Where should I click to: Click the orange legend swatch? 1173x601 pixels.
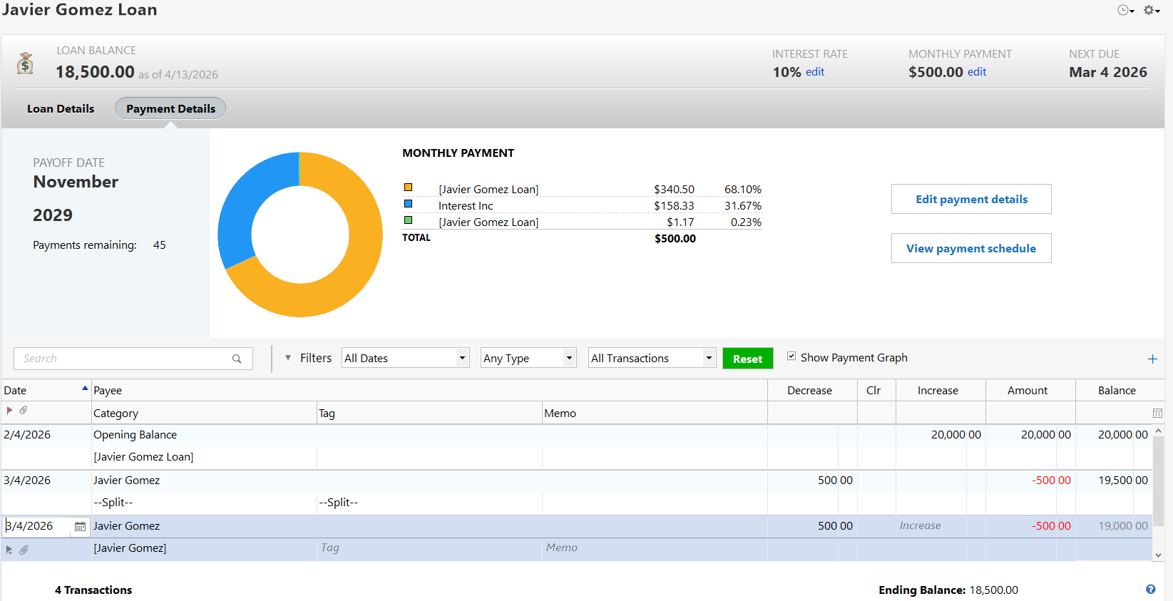pyautogui.click(x=409, y=188)
